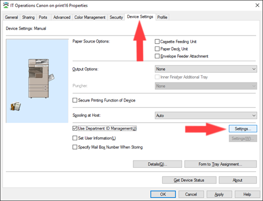Screen dimensions: 263x201
Task: Expand the Spooling at Host dropdown
Action: (x=206, y=115)
